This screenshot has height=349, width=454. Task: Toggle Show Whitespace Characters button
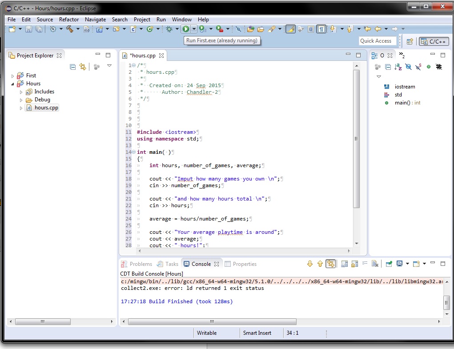pos(321,29)
